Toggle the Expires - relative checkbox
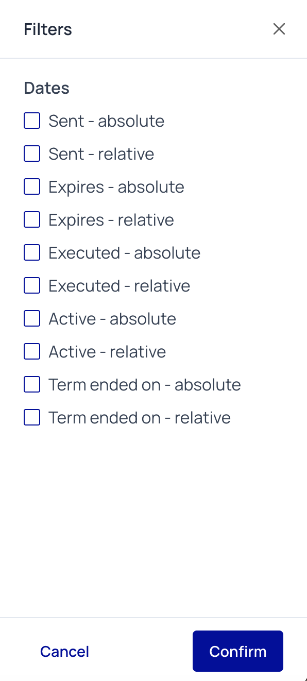Screen dimensions: 307x681 click(x=32, y=220)
